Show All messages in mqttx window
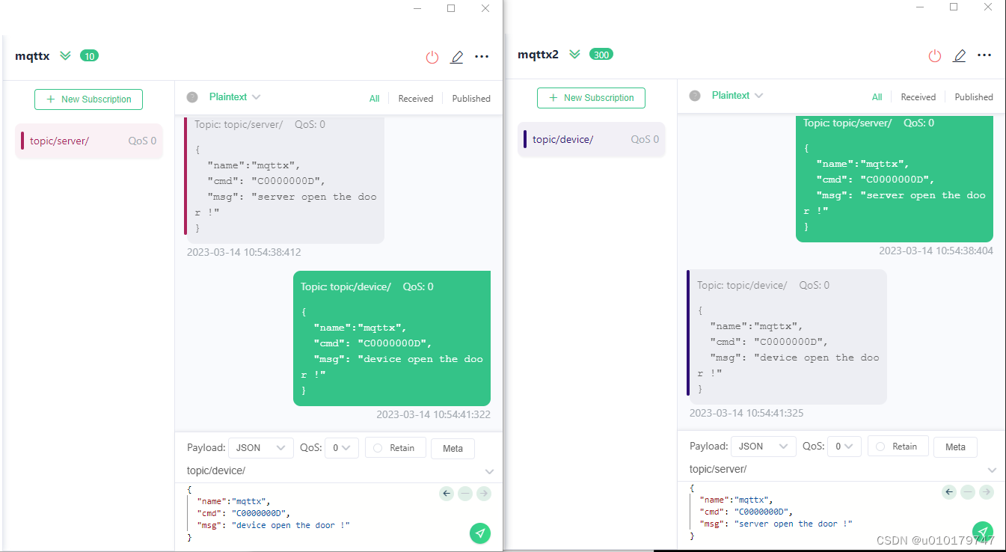The width and height of the screenshot is (1006, 552). [375, 99]
